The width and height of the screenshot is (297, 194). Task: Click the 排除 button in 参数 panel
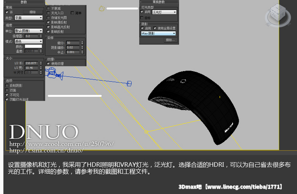coord(32,12)
